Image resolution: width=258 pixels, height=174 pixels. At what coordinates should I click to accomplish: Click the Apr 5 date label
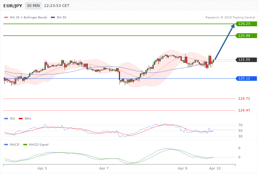[42, 168]
